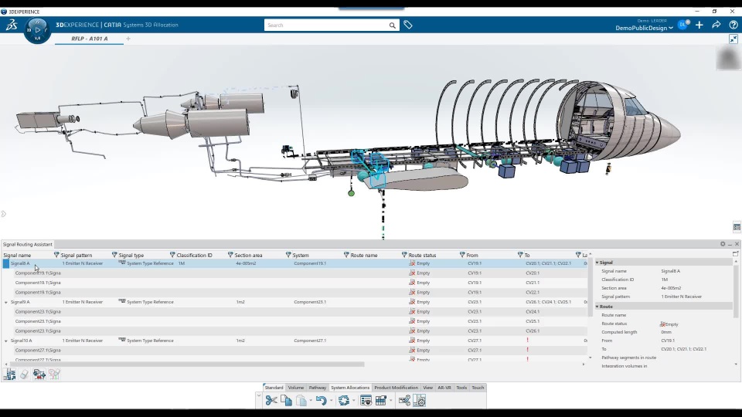The height and width of the screenshot is (417, 742).
Task: Click the Update refresh icon
Action: pyautogui.click(x=344, y=401)
